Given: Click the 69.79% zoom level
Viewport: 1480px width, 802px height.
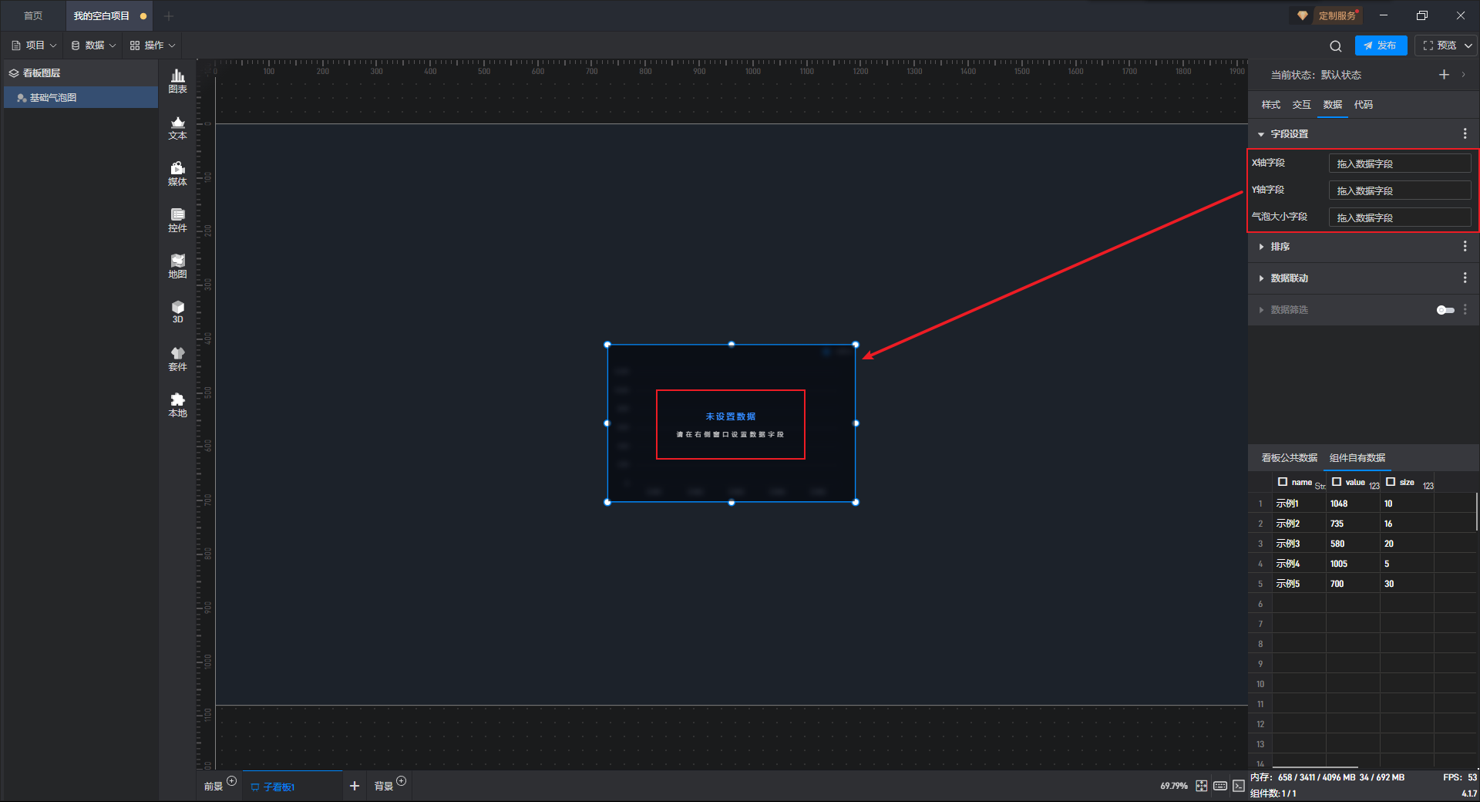Looking at the screenshot, I should pos(1173,786).
